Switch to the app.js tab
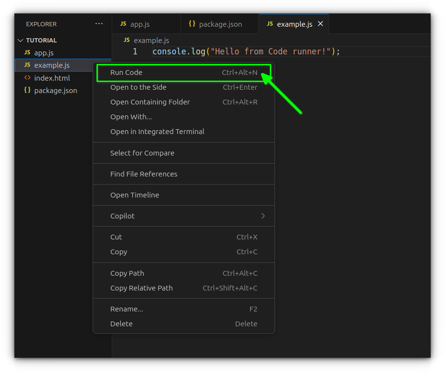This screenshot has height=373, width=445. [140, 24]
